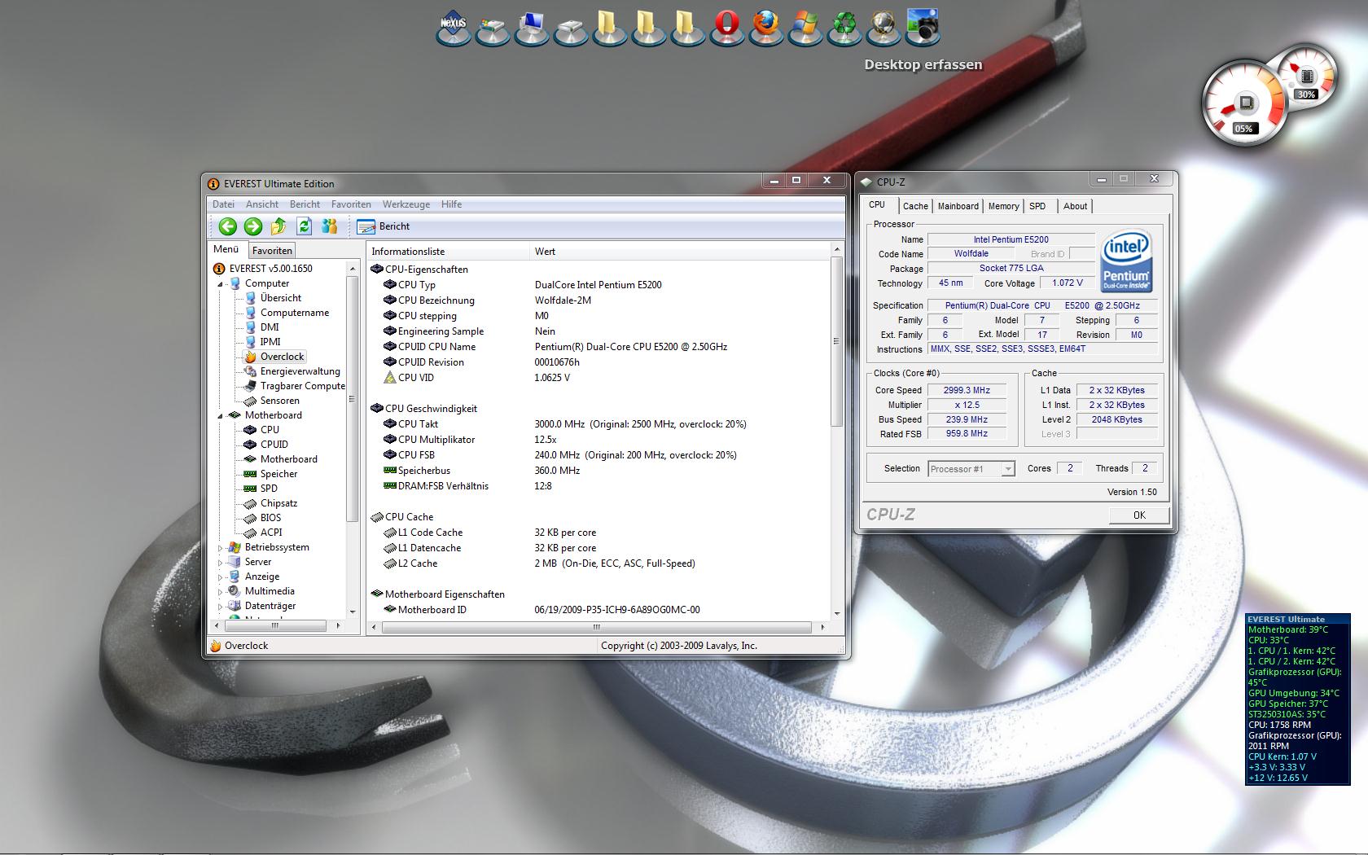This screenshot has width=1368, height=855.
Task: Open the Recycle Bin dock icon
Action: pyautogui.click(x=844, y=27)
